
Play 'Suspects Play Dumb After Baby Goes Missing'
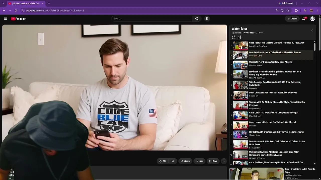coord(271,62)
